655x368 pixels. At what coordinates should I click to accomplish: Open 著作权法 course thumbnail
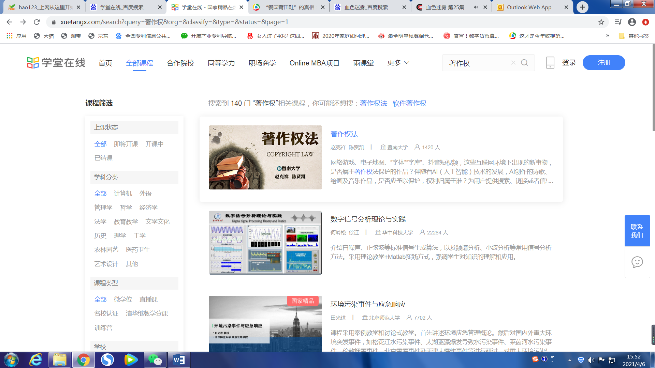pyautogui.click(x=265, y=157)
